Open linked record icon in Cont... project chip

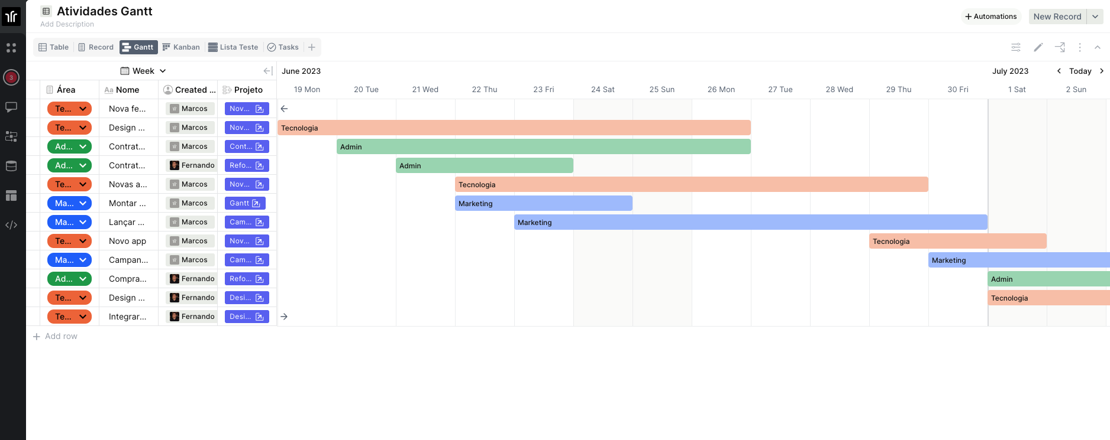pyautogui.click(x=260, y=146)
